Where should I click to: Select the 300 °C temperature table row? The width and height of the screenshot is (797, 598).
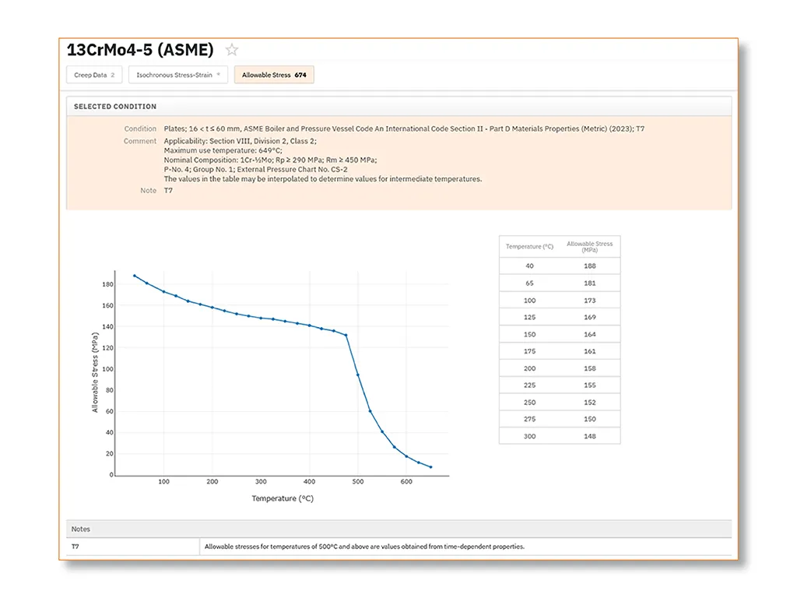coord(559,436)
